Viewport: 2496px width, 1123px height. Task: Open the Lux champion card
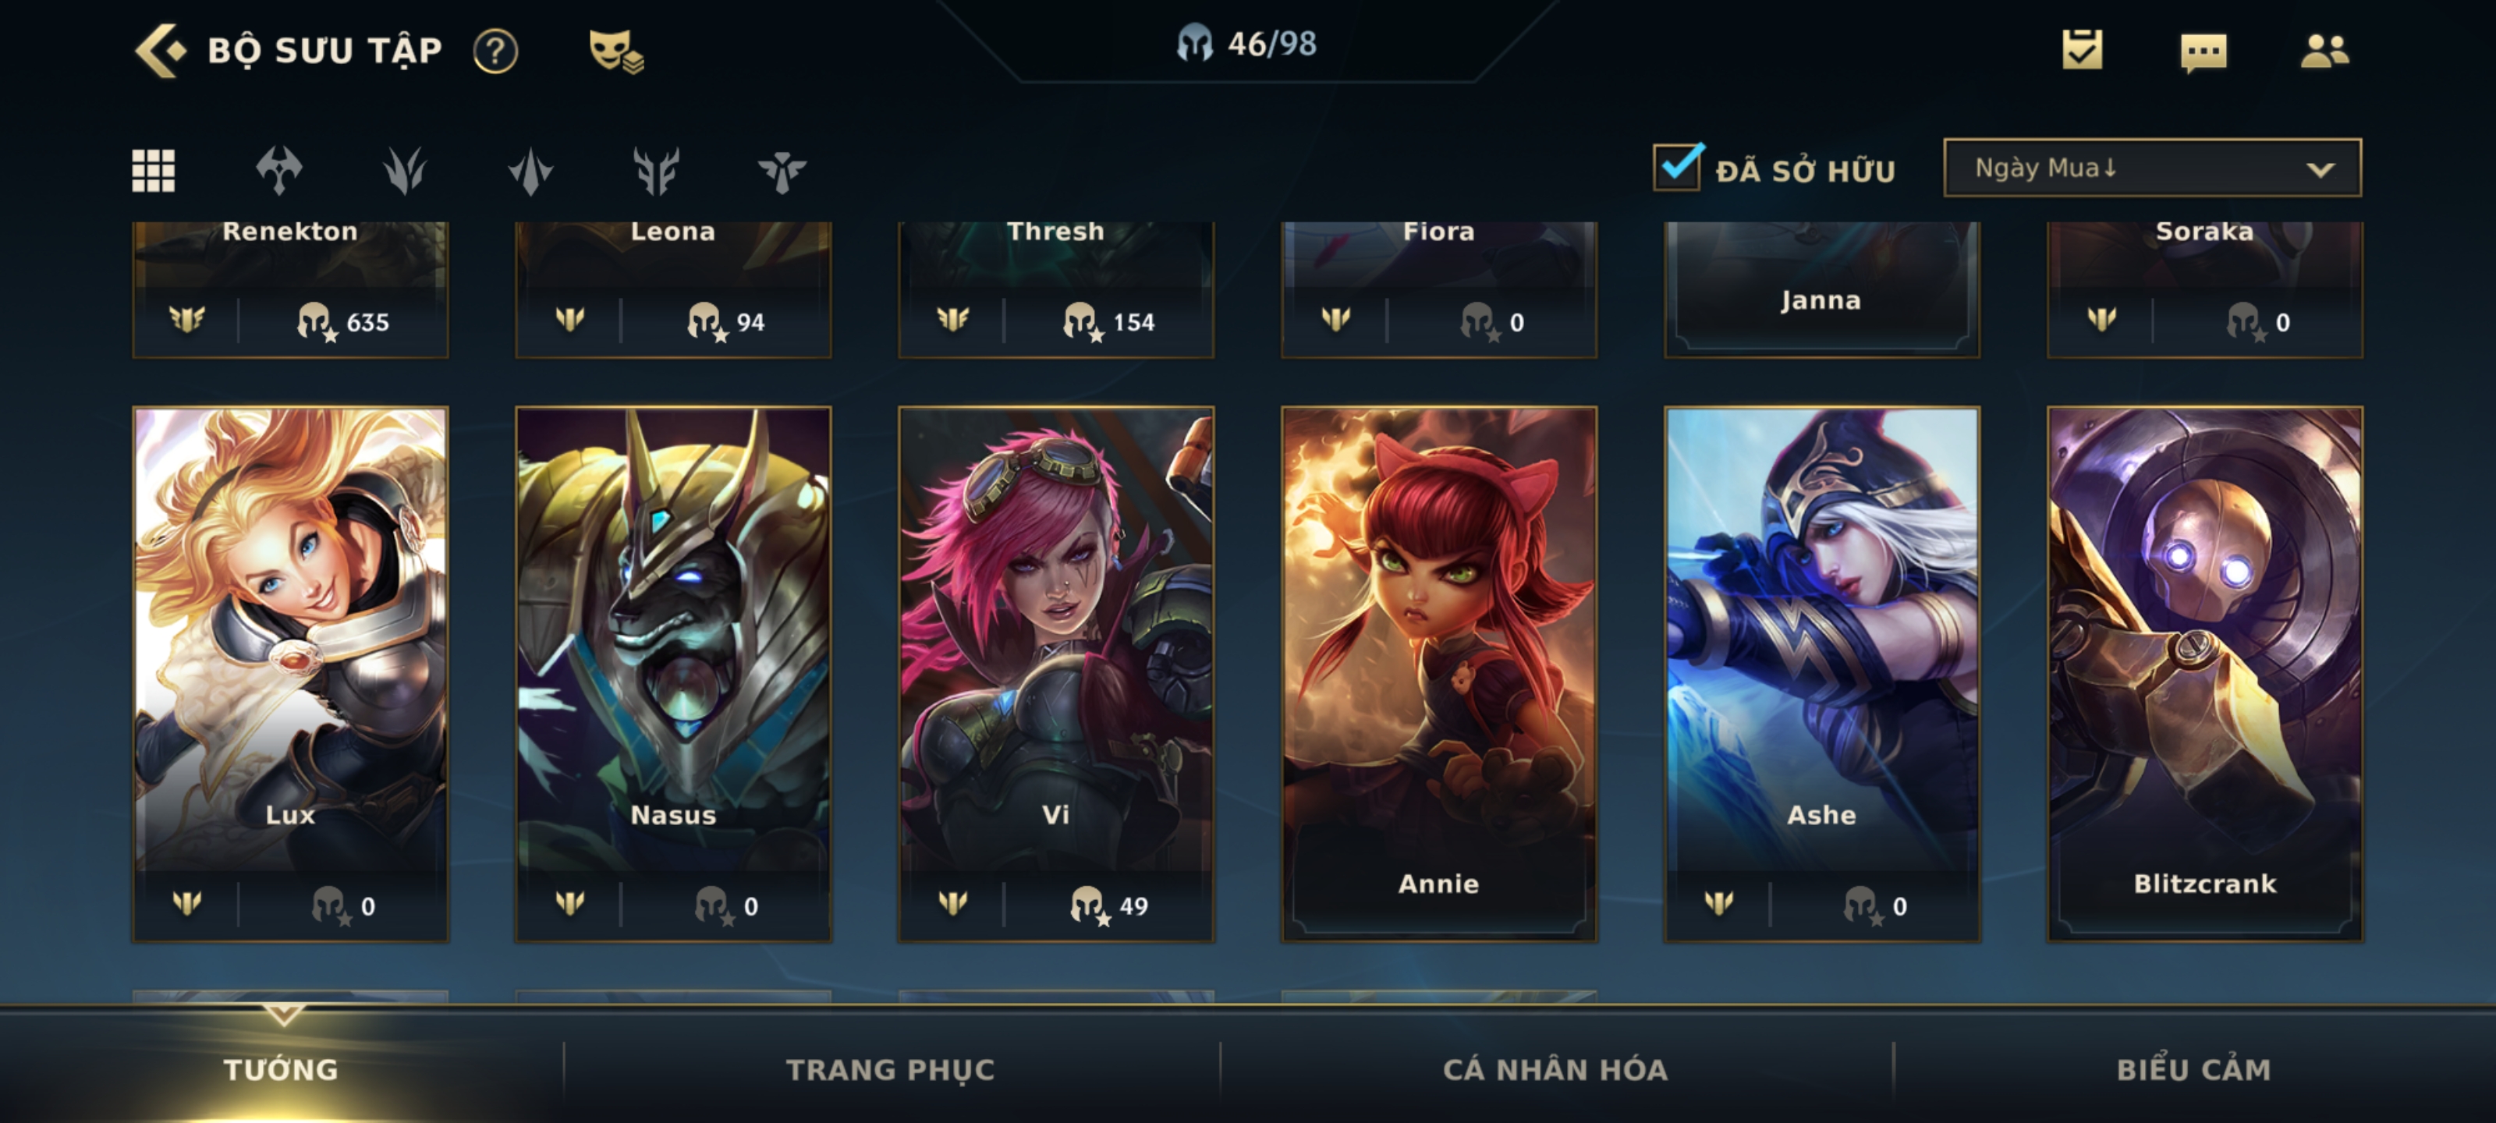291,674
